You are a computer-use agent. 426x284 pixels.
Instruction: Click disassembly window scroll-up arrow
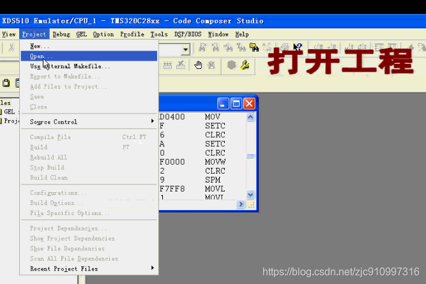250,117
